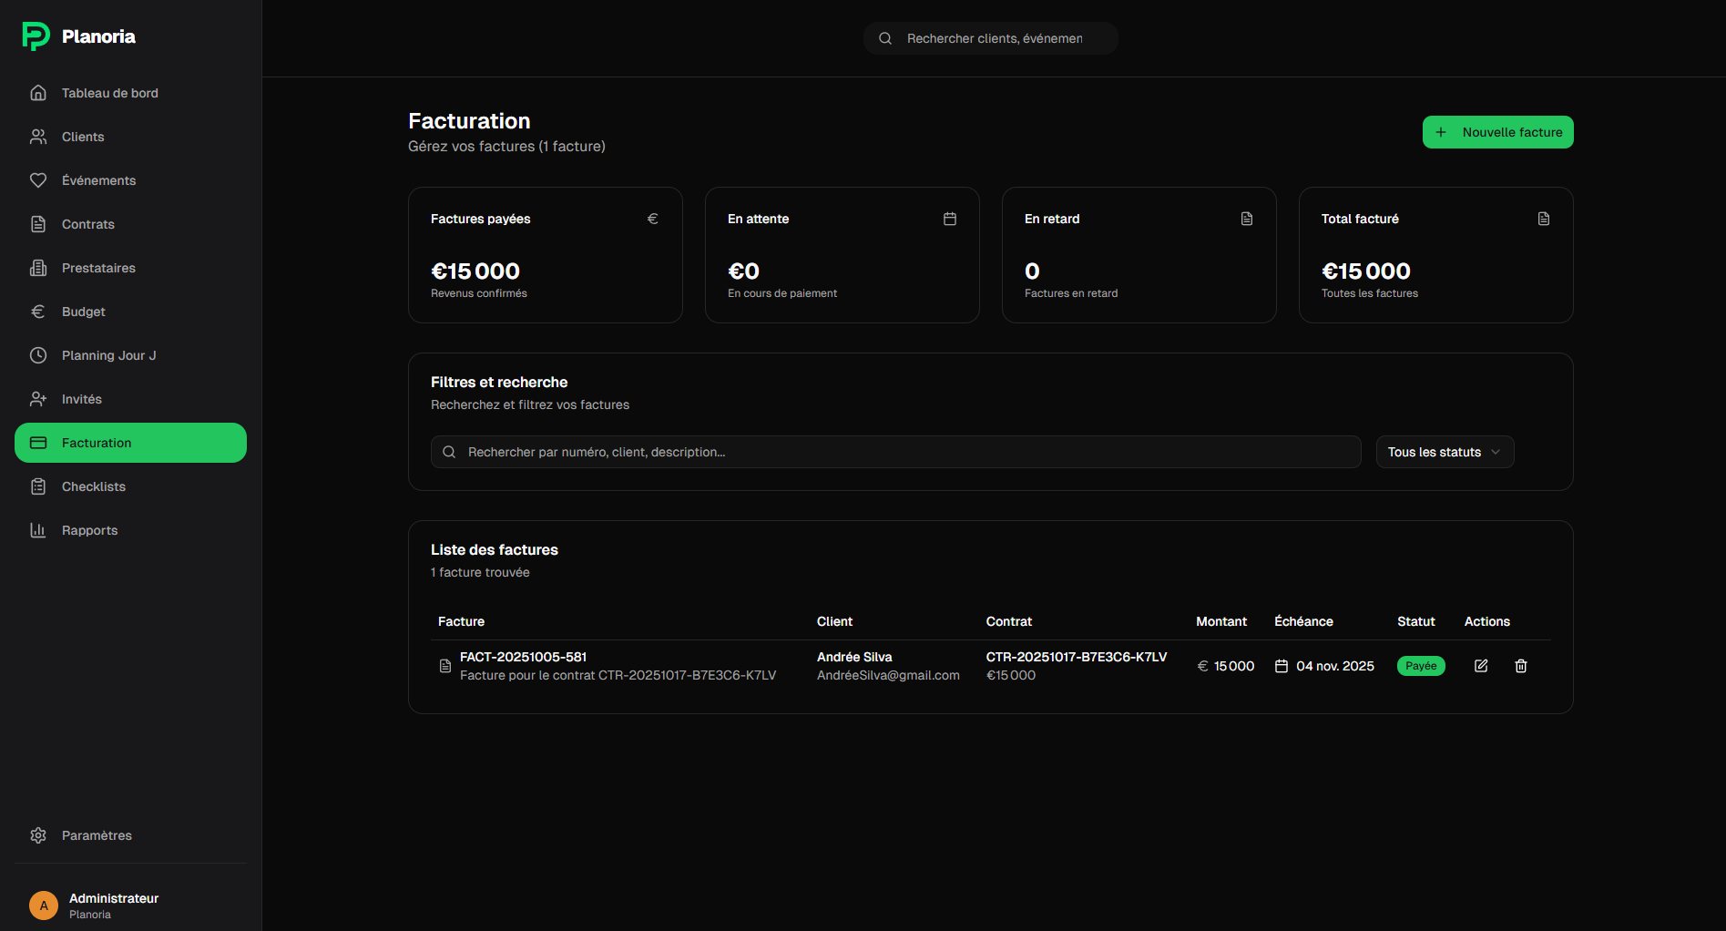Click calendar icon beside 04 nov. 2025
Screen dimensions: 1726x931
tap(1282, 666)
